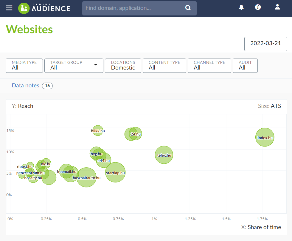The image size is (292, 241).
Task: Select the 24.hu bubble
Action: 135,134
